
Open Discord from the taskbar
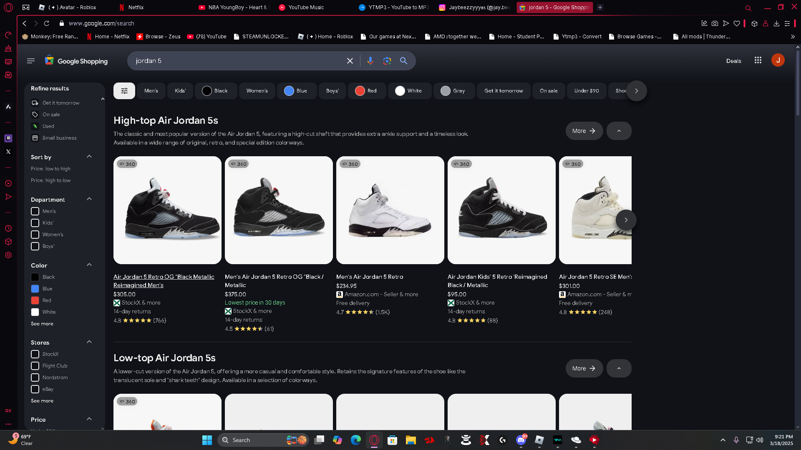click(x=521, y=440)
